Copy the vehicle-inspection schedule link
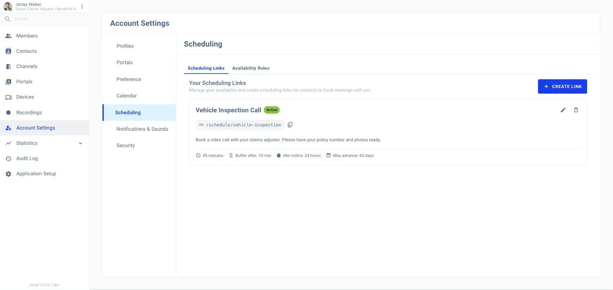 [x=290, y=125]
